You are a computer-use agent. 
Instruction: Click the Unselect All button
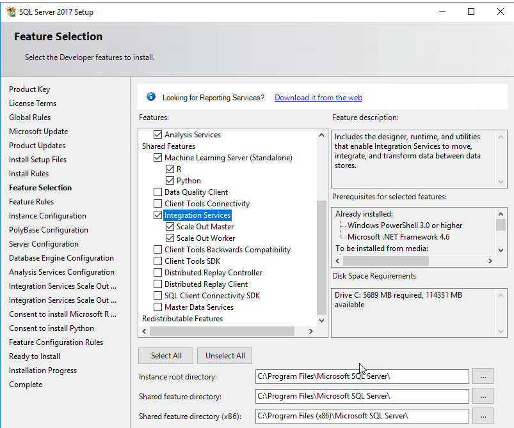(224, 355)
